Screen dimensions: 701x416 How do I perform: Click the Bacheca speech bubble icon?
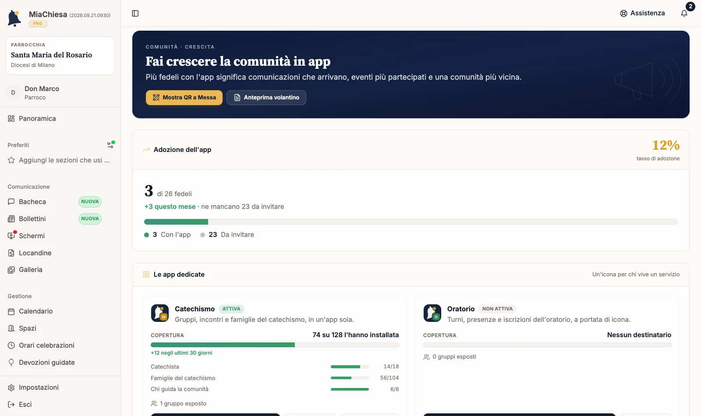coord(11,202)
